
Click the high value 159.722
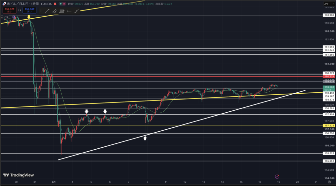(x=94, y=4)
